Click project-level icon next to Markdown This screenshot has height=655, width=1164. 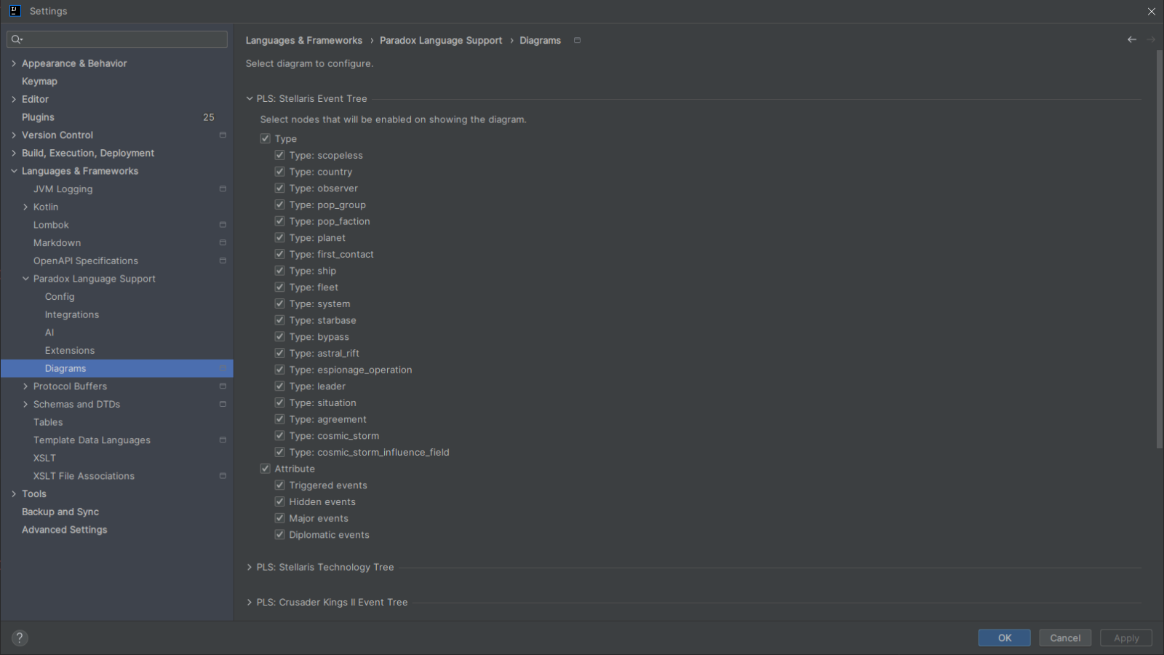pyautogui.click(x=223, y=243)
